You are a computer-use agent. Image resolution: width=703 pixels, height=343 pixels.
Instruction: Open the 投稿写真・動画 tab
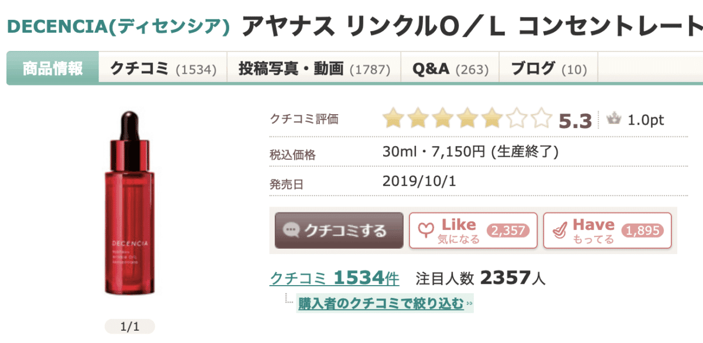[x=314, y=69]
